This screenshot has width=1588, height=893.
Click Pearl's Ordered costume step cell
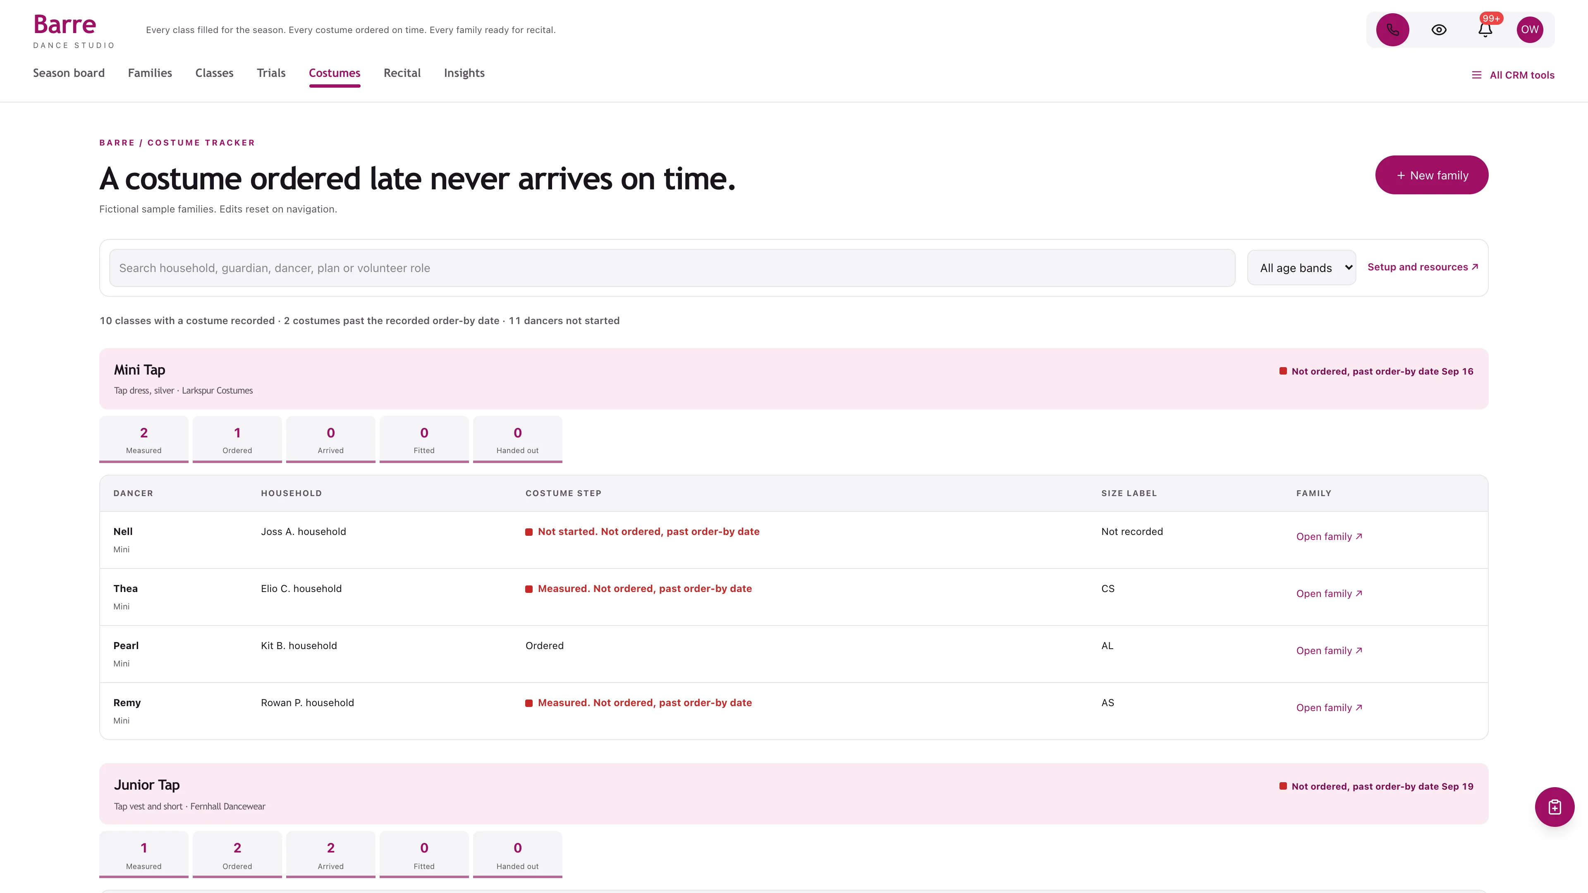pos(544,646)
